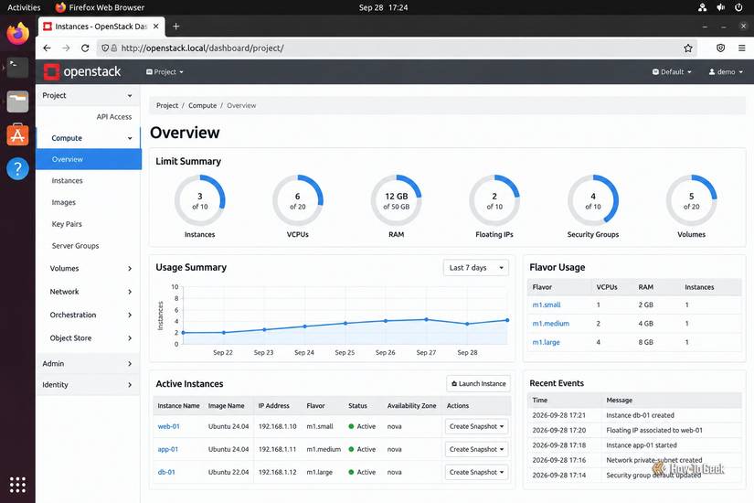Image resolution: width=754 pixels, height=503 pixels.
Task: Click the Instances usage donut chart
Action: [199, 200]
